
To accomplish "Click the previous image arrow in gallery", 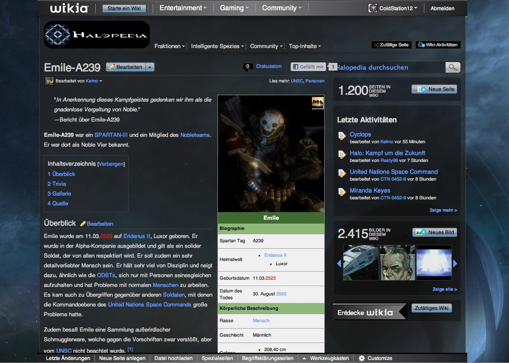I will (x=339, y=264).
